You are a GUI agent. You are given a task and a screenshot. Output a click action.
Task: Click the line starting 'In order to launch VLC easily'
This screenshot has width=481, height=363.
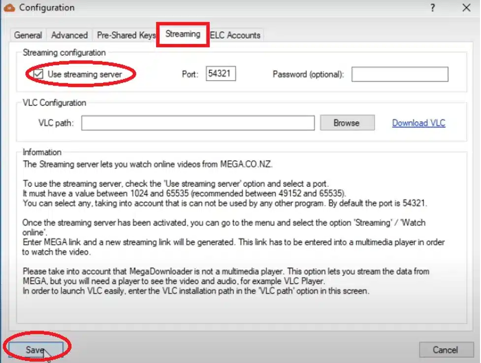pos(196,291)
